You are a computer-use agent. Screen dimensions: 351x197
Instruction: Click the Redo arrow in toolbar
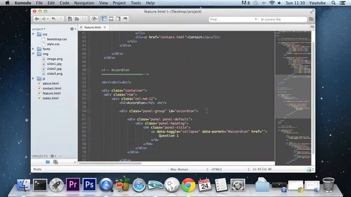point(61,19)
